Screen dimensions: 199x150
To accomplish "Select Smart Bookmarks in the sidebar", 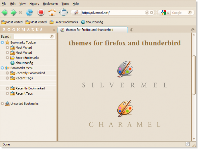I will pos(27,58).
